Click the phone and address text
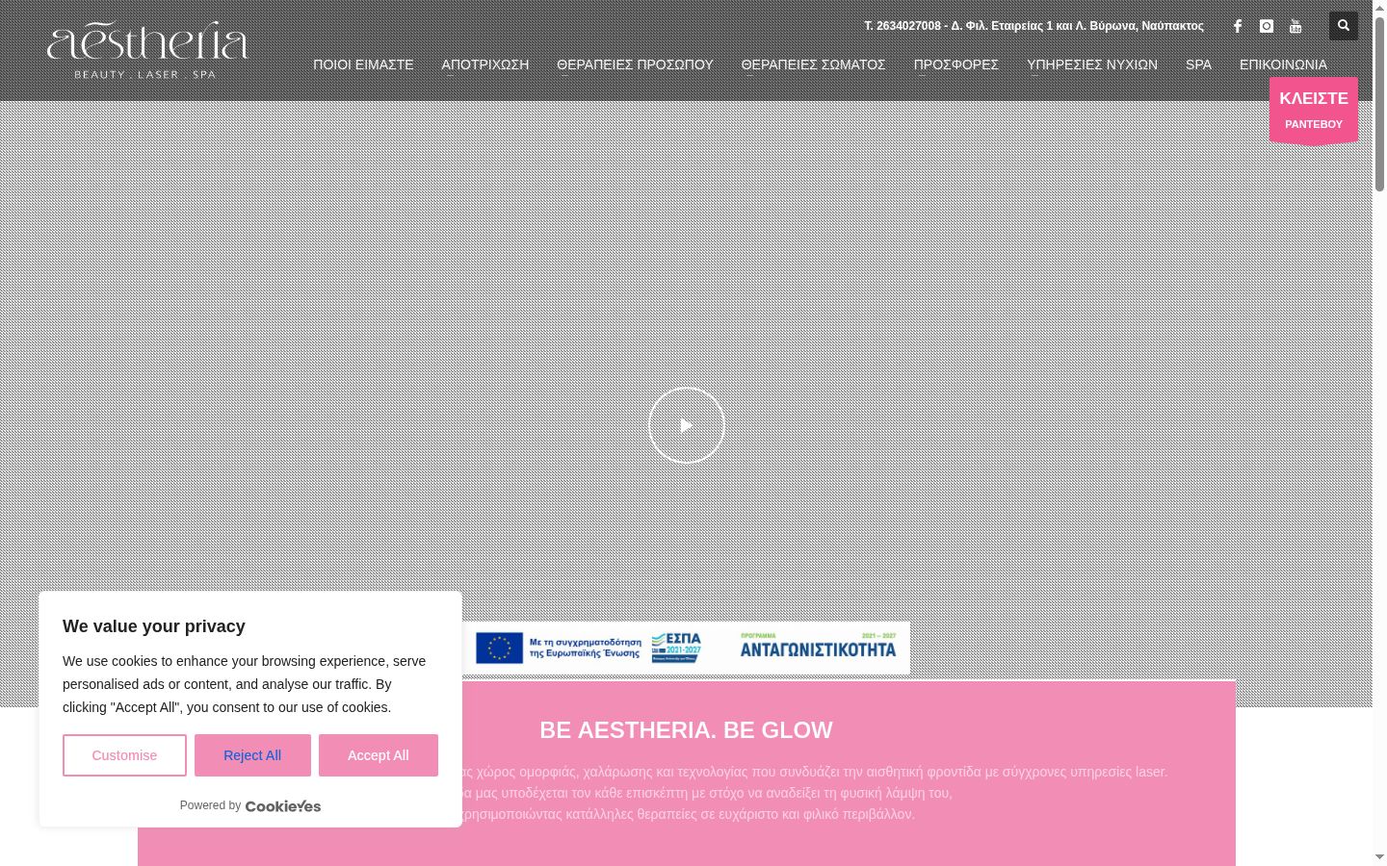 (x=1034, y=26)
